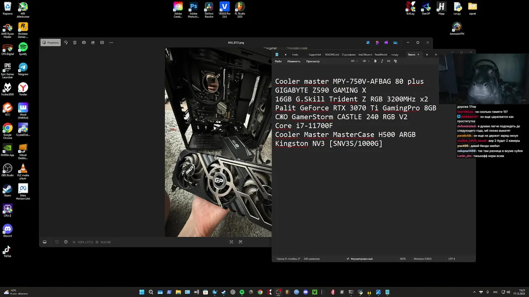Open VLC media player desktop icon

(23, 172)
